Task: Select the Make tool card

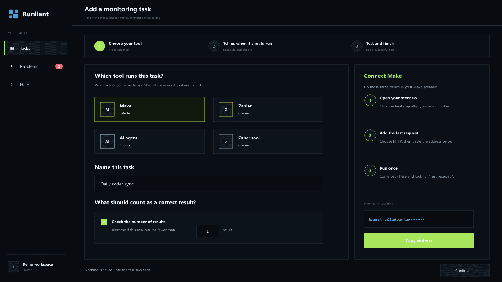Action: [x=150, y=109]
